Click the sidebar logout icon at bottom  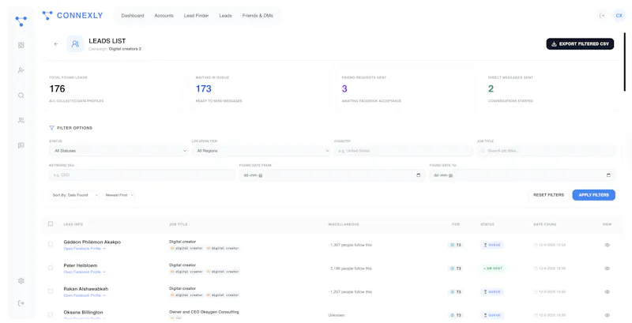21,303
